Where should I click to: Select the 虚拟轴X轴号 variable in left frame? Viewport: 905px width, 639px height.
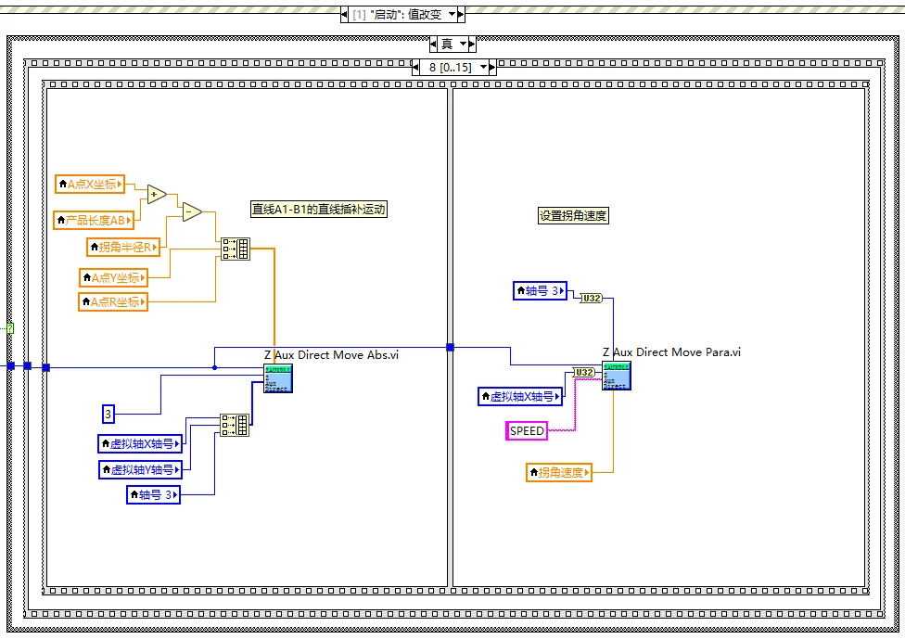(x=140, y=444)
